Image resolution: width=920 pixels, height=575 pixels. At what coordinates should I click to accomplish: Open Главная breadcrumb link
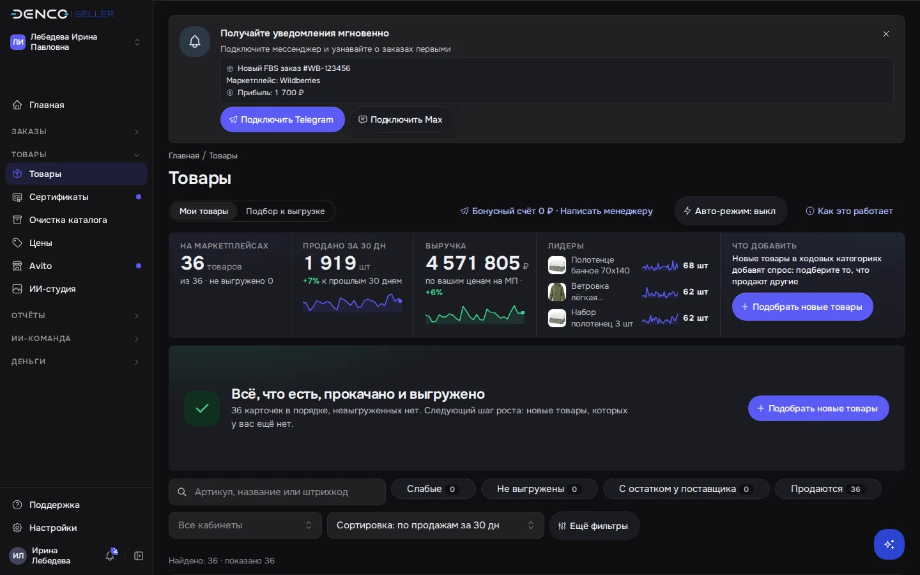184,156
